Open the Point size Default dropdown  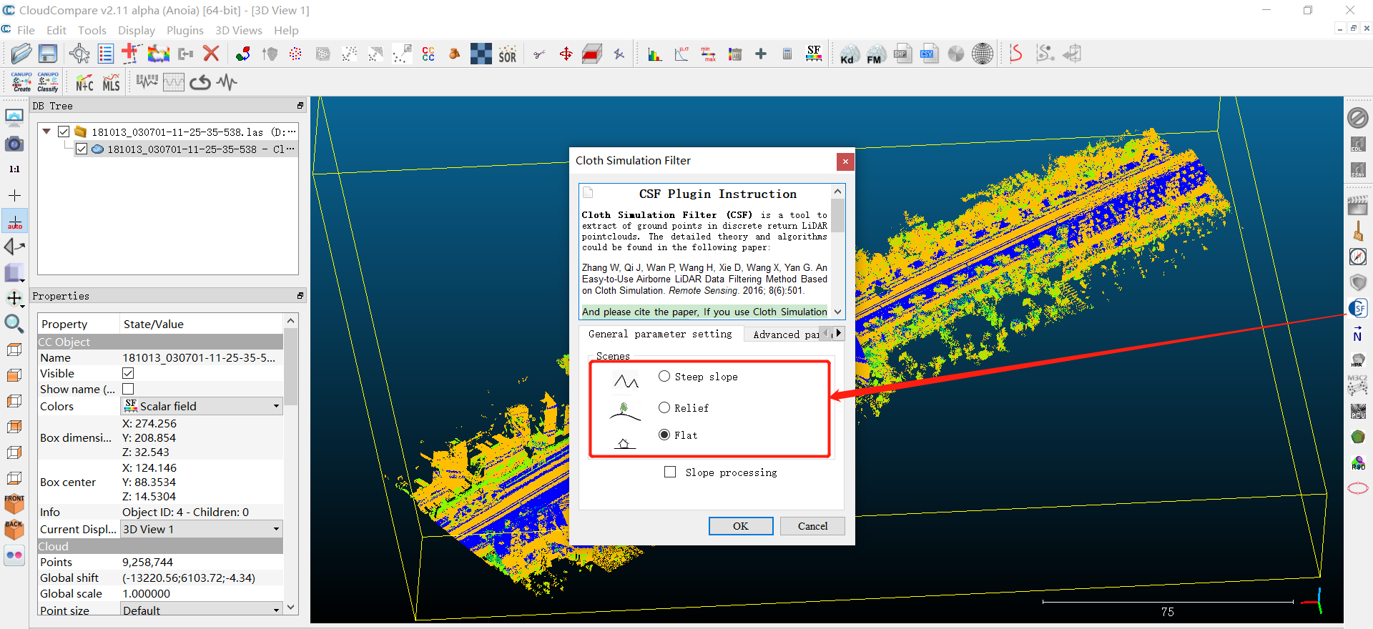(x=202, y=610)
